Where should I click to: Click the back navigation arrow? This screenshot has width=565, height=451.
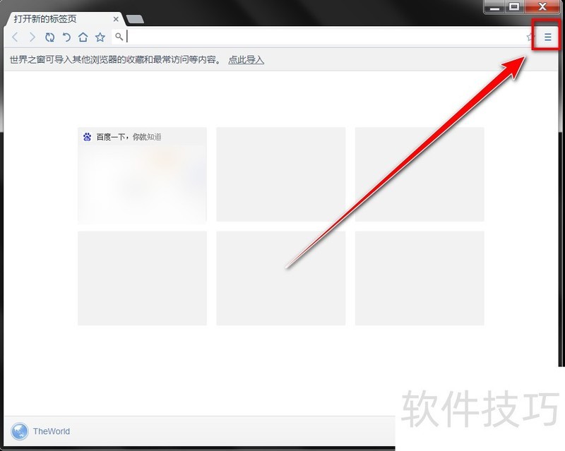[16, 37]
